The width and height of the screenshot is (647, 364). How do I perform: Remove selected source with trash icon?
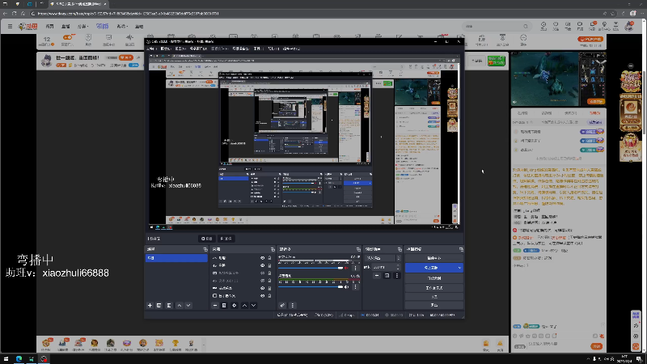coord(224,306)
